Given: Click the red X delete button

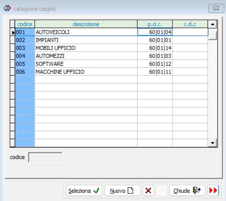Looking at the screenshot, I should (x=148, y=191).
